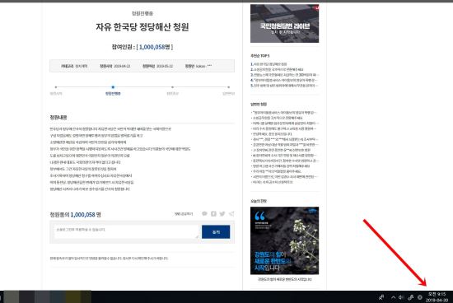
Task: Open the network link tray icon
Action: (x=410, y=297)
